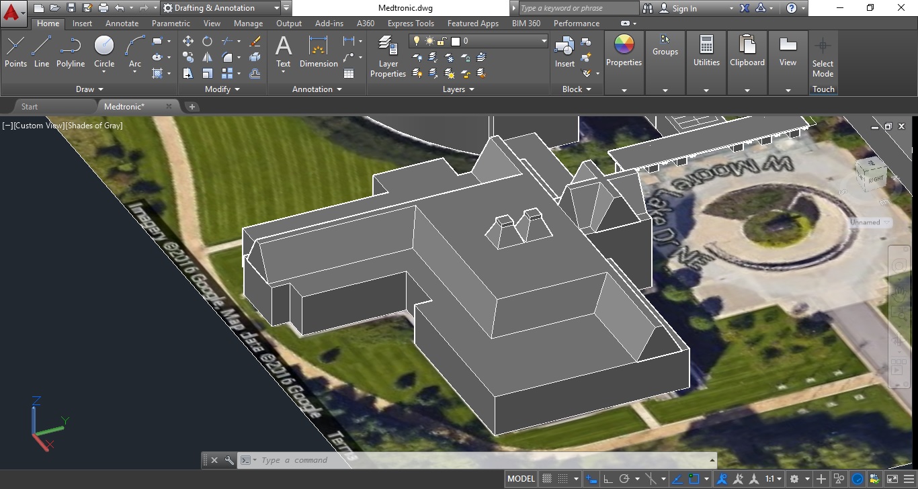Click the Undo arrow
Screen dimensions: 918x489
120,8
